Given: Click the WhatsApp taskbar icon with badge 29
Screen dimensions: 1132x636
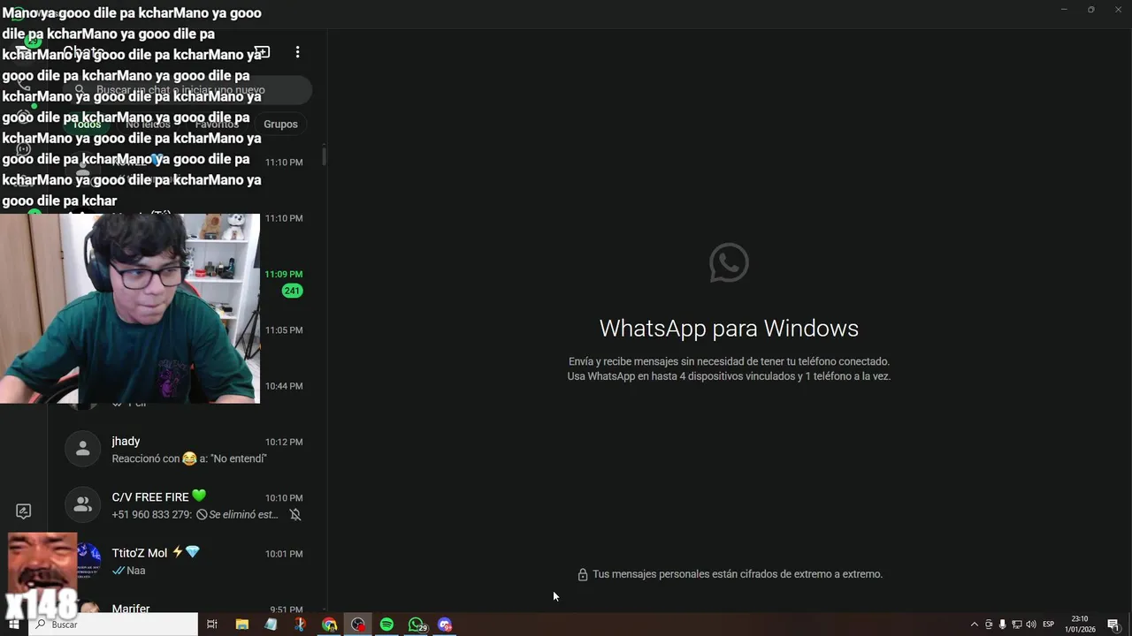Looking at the screenshot, I should [x=417, y=625].
